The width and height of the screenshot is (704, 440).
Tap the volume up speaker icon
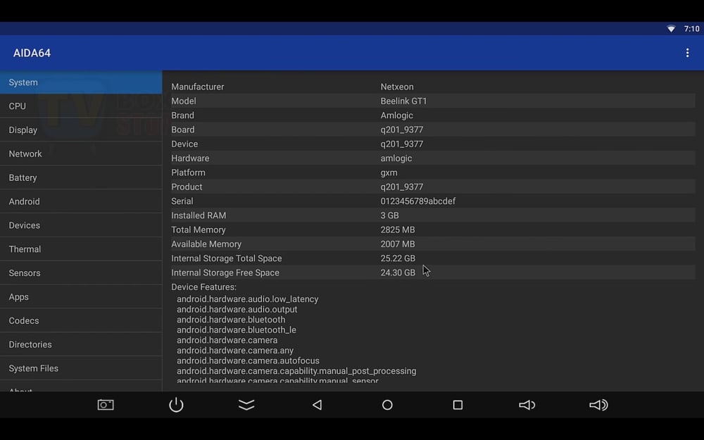click(598, 405)
